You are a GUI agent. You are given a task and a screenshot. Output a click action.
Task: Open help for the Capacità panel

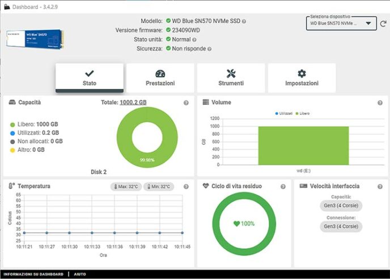tap(186, 103)
